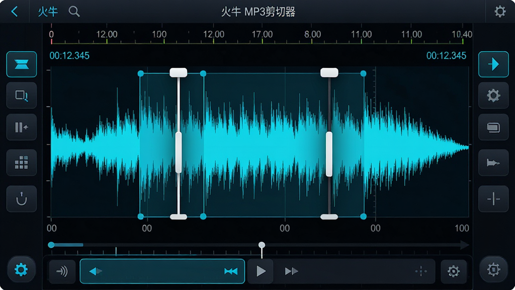Toggle the volume speaker button
This screenshot has height=290, width=515.
(x=62, y=271)
